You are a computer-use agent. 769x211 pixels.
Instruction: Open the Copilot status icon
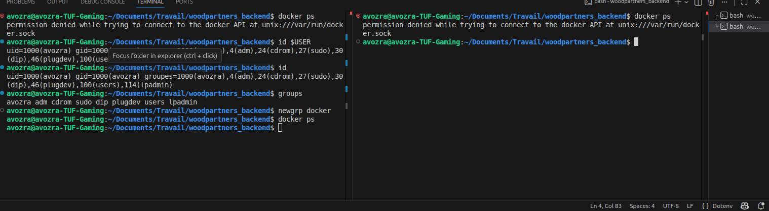[745, 206]
